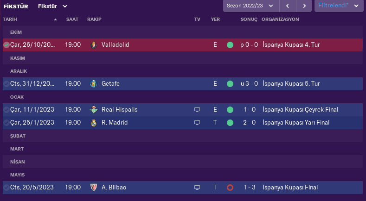Toggle the check mark on Getafe row
Image resolution: width=366 pixels, height=201 pixels.
click(6, 84)
